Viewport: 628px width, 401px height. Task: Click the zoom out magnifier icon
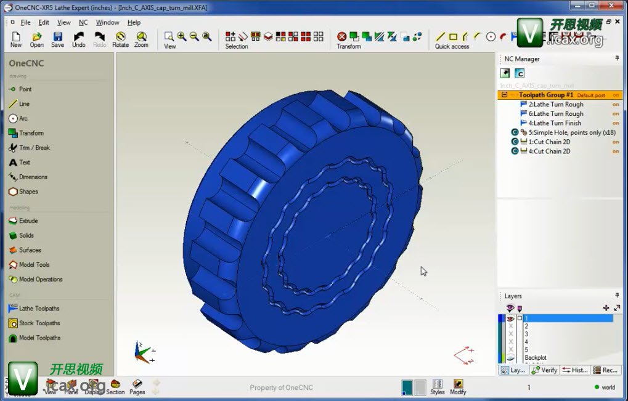pyautogui.click(x=194, y=37)
